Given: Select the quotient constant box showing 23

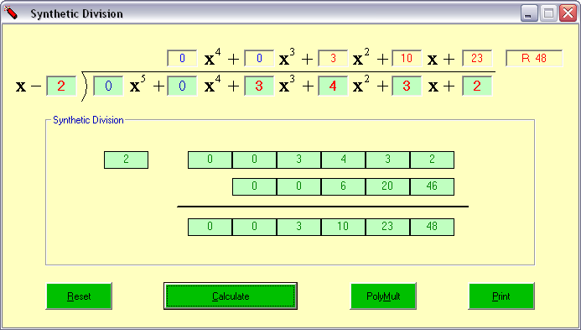Looking at the screenshot, I should pyautogui.click(x=477, y=58).
